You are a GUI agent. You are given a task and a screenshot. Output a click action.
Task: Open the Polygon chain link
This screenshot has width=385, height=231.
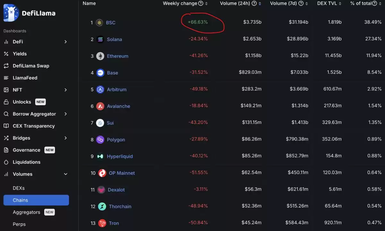tap(116, 140)
